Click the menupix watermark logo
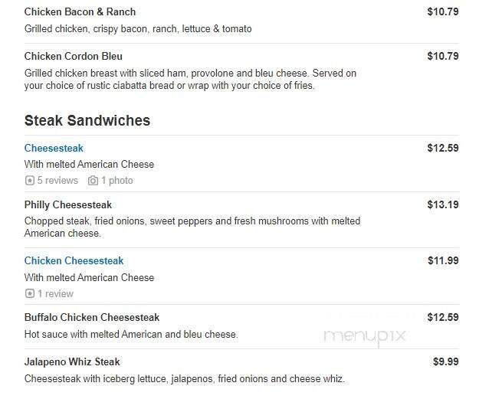This screenshot has width=502, height=399. click(364, 335)
